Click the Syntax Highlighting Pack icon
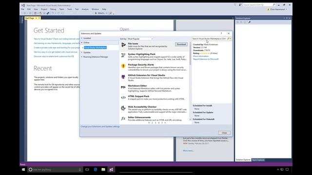Image resolution: width=312 pixels, height=175 pixels. click(123, 55)
